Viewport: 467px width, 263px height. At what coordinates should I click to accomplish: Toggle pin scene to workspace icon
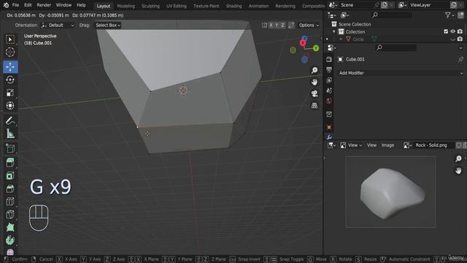pos(377,5)
